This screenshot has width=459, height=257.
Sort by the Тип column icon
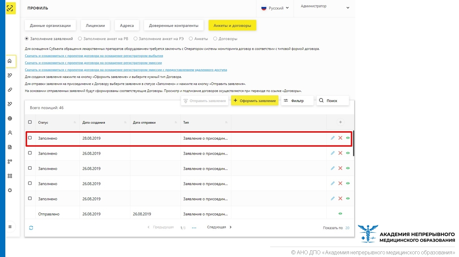coord(226,122)
